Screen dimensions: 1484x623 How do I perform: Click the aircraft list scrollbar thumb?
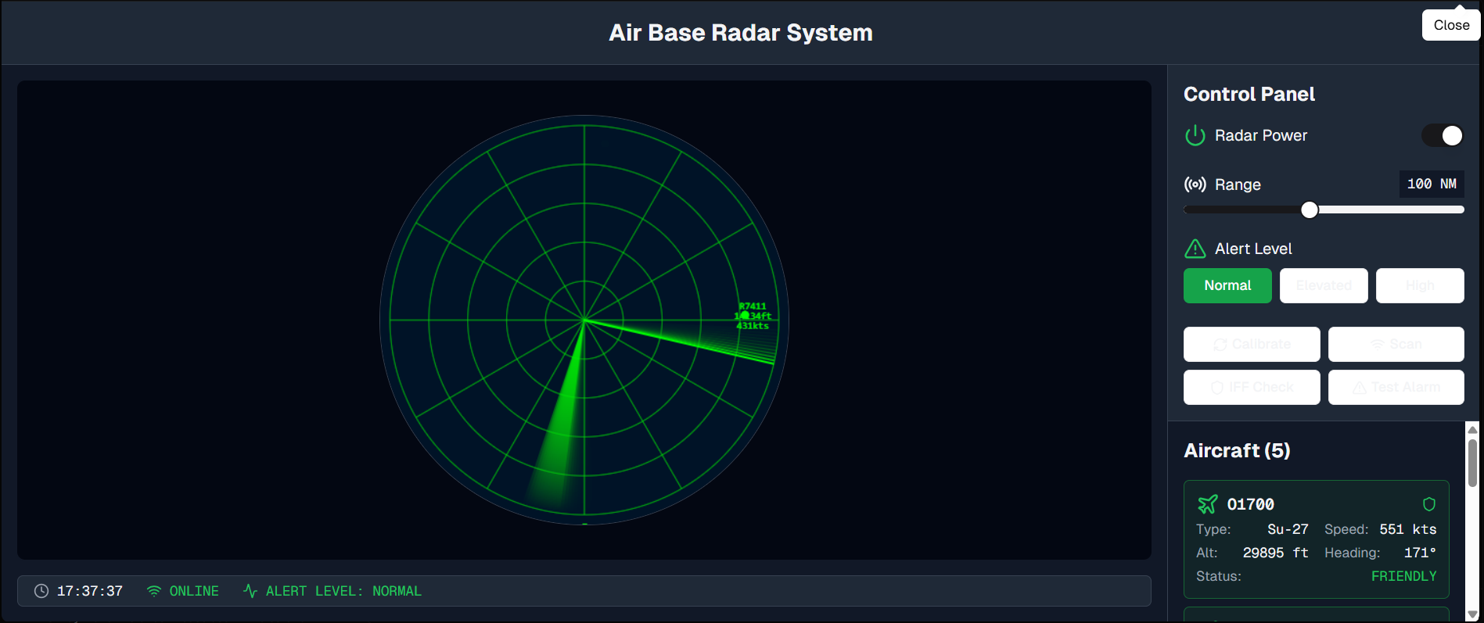pyautogui.click(x=1472, y=463)
